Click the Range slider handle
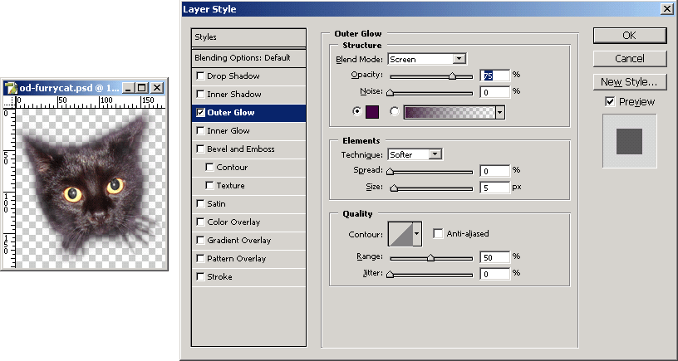Viewport: 678px width, 361px height. [430, 257]
